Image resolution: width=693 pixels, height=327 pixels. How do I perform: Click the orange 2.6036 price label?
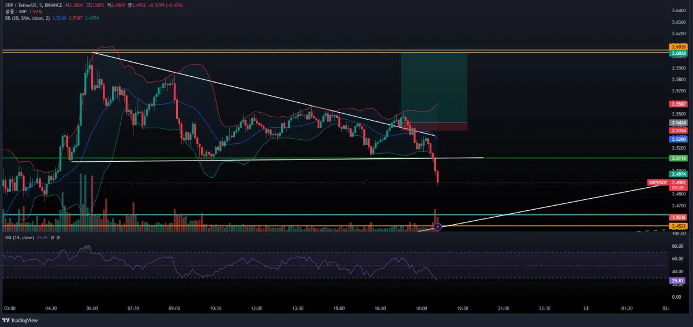pos(677,47)
